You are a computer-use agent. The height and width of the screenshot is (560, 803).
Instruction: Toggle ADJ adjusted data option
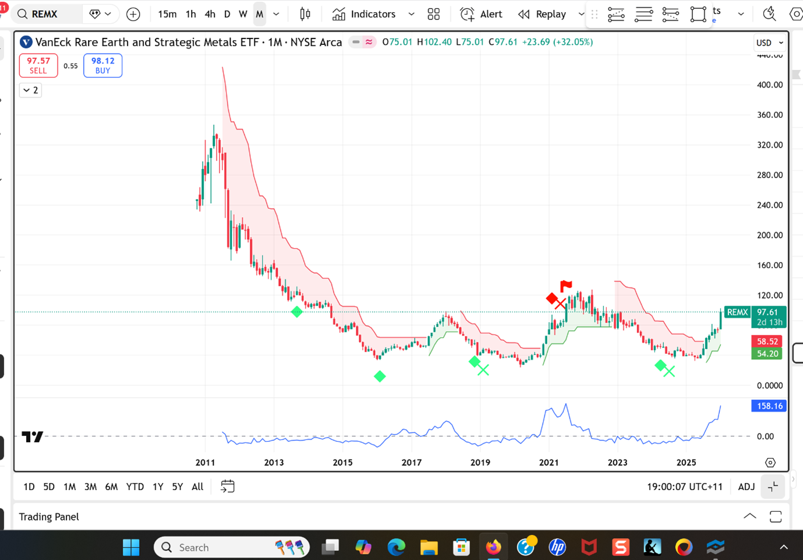tap(746, 487)
